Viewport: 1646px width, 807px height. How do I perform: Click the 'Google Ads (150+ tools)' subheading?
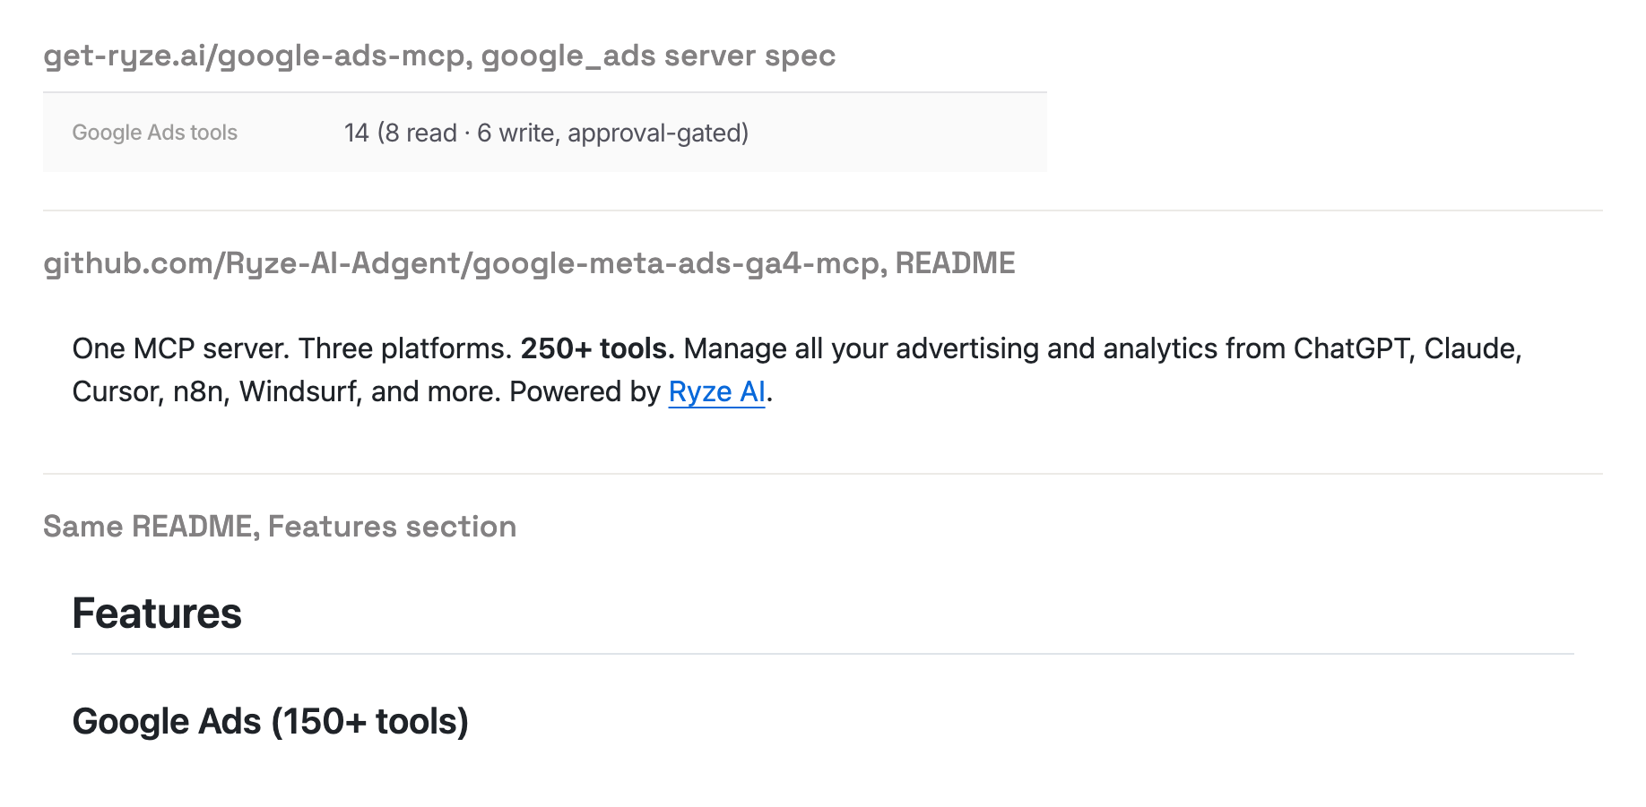pos(270,722)
